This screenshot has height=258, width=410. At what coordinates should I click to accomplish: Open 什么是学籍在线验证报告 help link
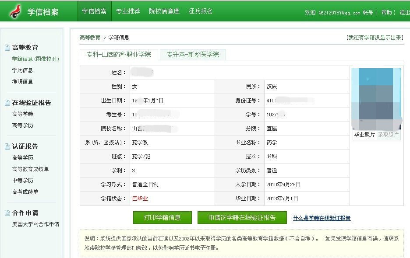pyautogui.click(x=322, y=218)
